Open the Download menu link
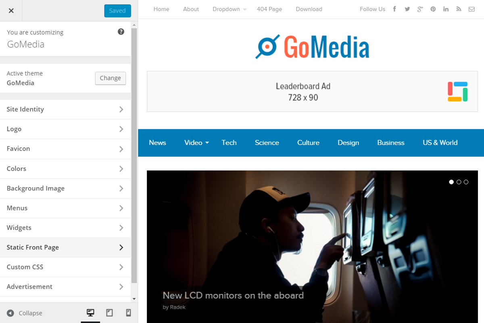This screenshot has width=484, height=323. (x=309, y=9)
